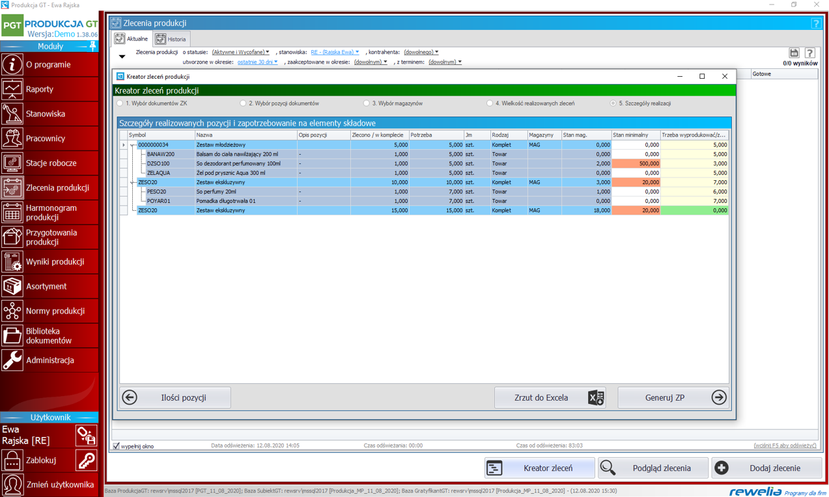Open the 'ostatnie 30 dni' period dropdown

tap(257, 62)
